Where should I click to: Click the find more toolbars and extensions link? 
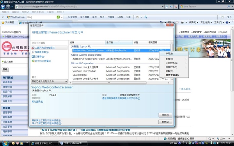pos(47,121)
